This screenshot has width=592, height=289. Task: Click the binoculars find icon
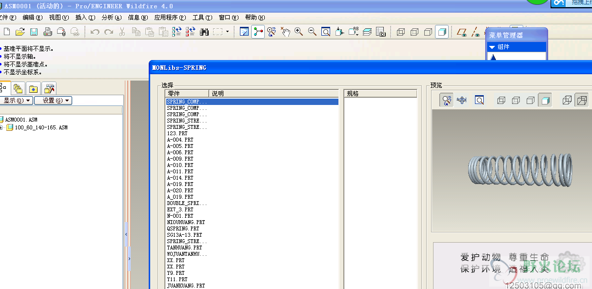coord(204,32)
